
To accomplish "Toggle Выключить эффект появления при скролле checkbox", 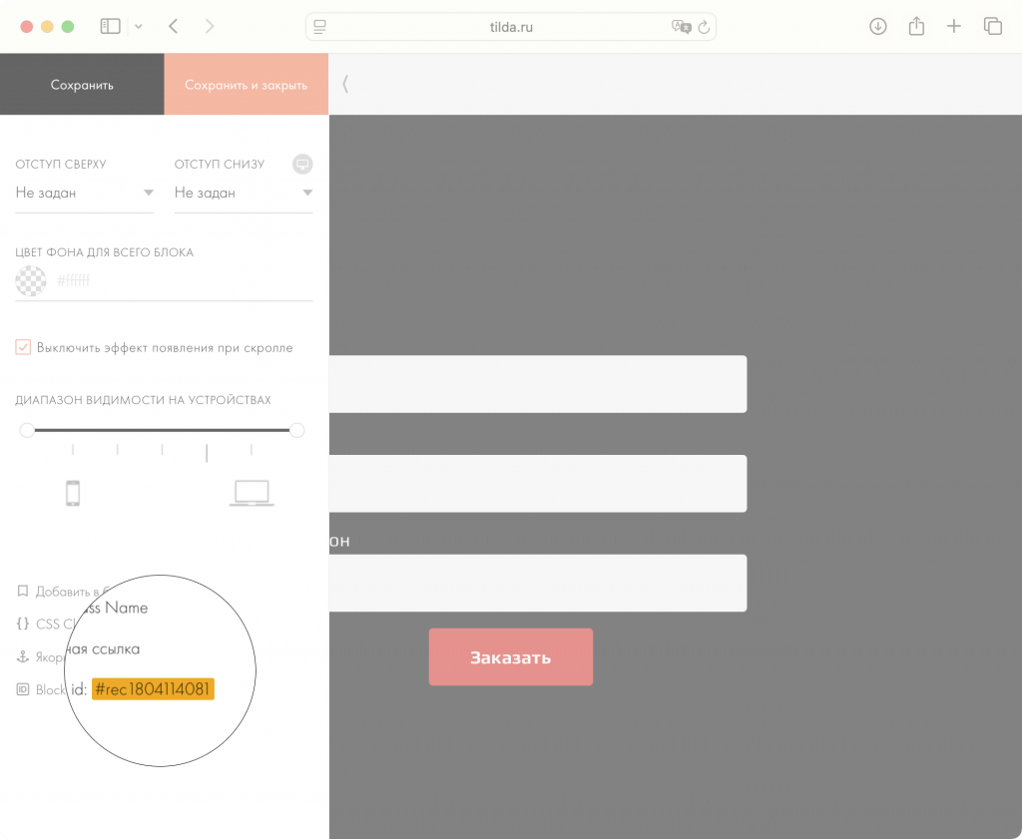I will click(x=24, y=347).
